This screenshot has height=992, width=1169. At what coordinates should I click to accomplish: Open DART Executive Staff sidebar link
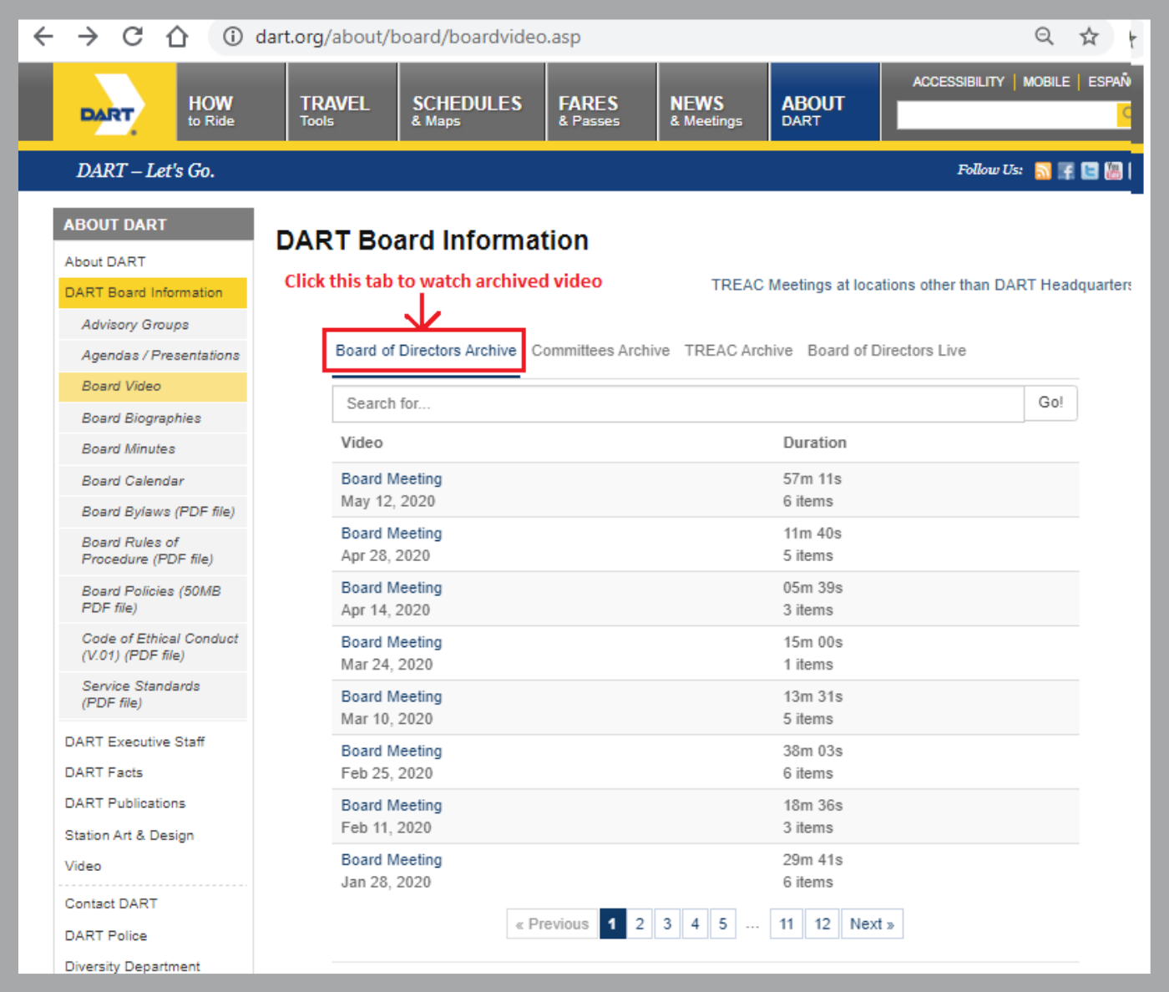click(134, 742)
